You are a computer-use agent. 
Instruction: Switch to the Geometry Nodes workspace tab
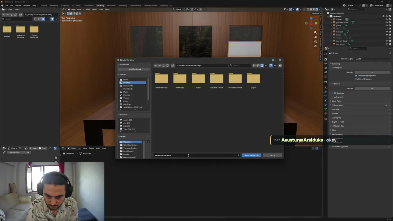tap(150, 6)
